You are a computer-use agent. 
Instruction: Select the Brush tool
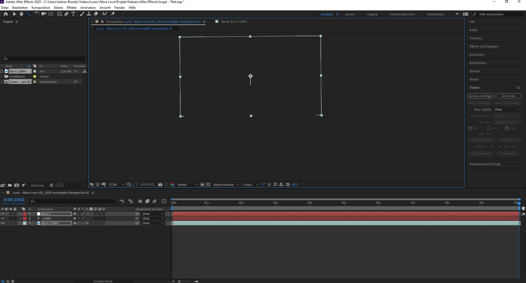pos(82,14)
